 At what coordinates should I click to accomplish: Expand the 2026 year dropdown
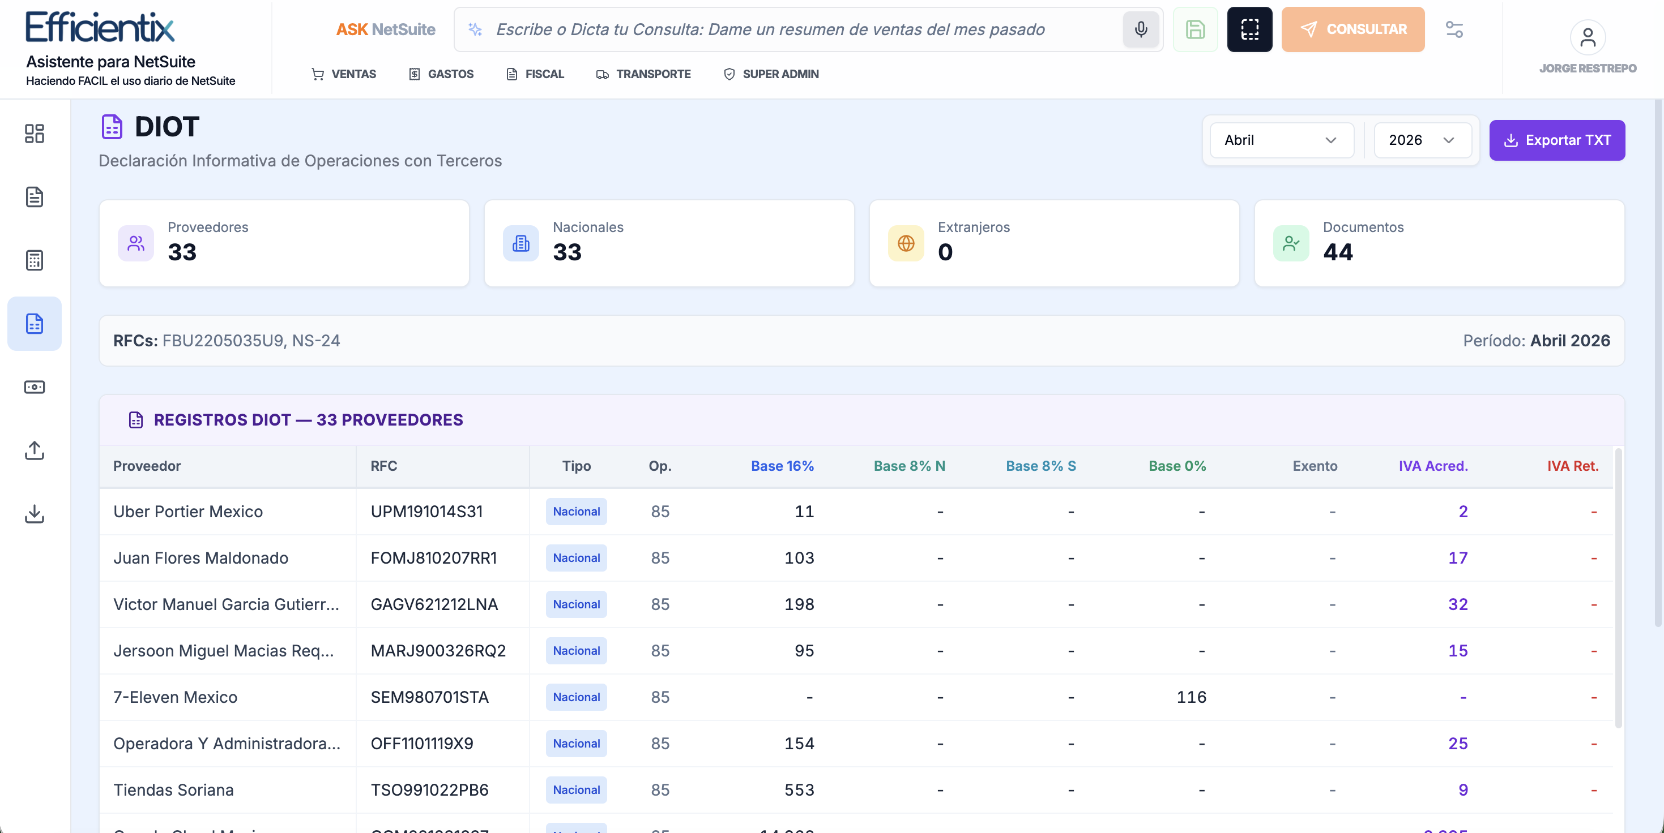click(1422, 140)
